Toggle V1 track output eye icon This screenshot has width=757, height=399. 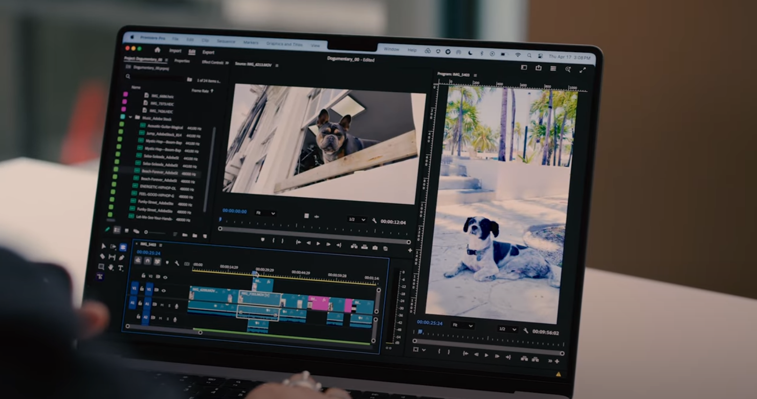164,290
